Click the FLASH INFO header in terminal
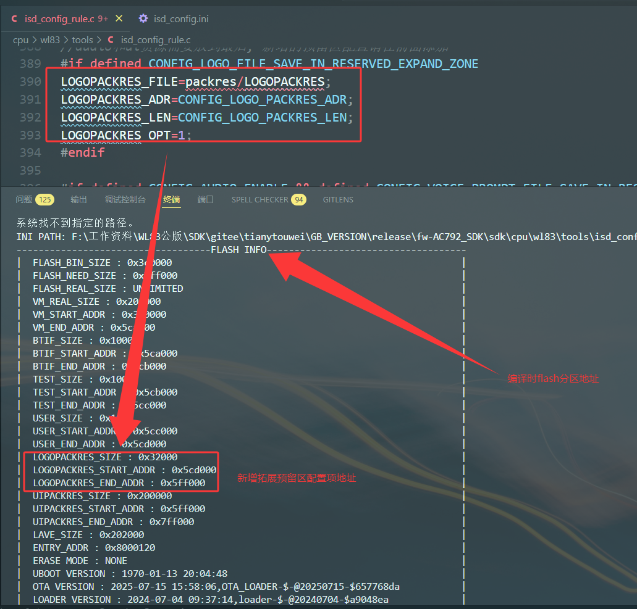The height and width of the screenshot is (609, 637). [239, 249]
